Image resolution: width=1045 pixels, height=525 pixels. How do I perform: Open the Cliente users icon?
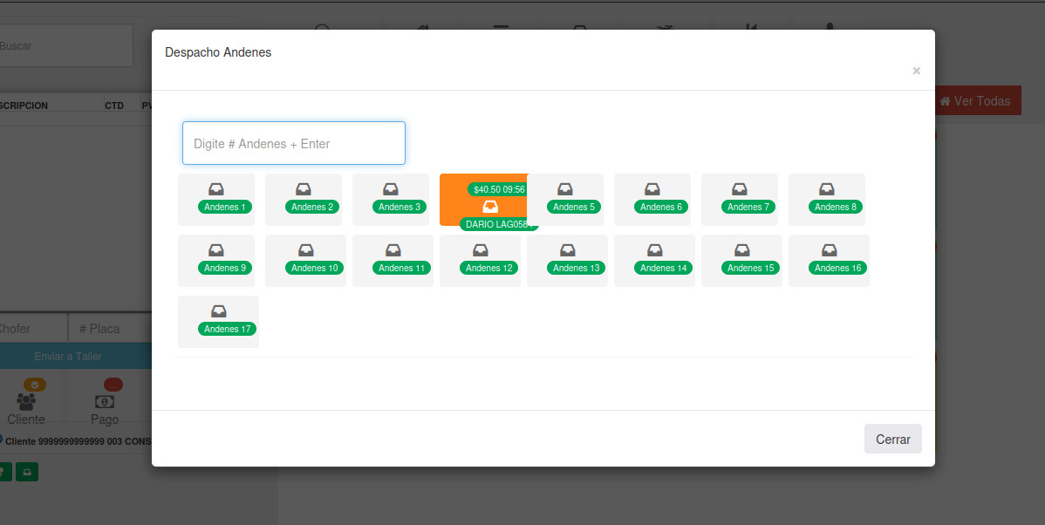click(26, 402)
